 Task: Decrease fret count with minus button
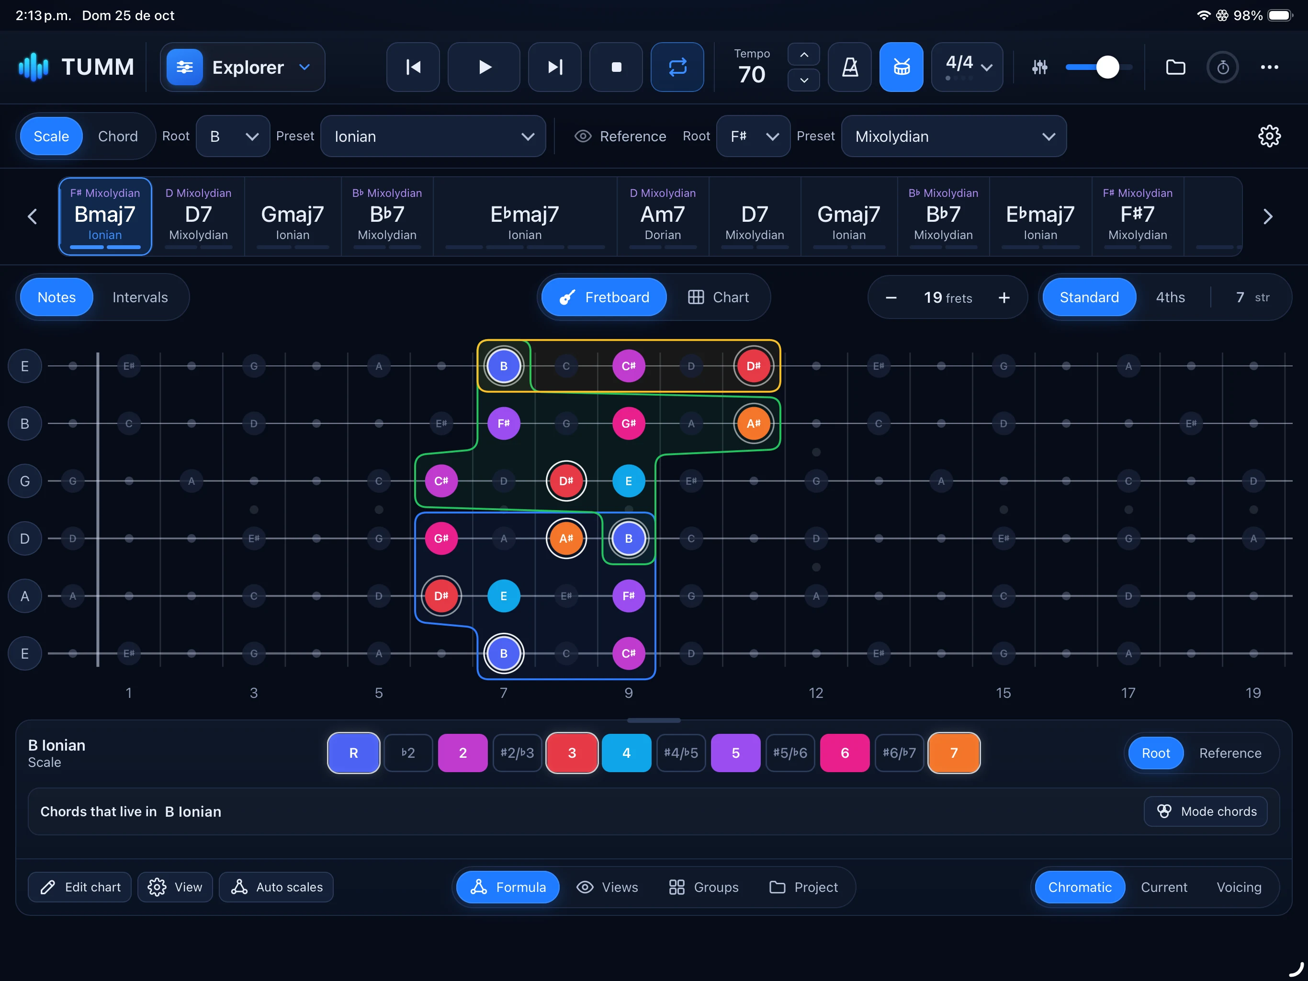coord(891,297)
